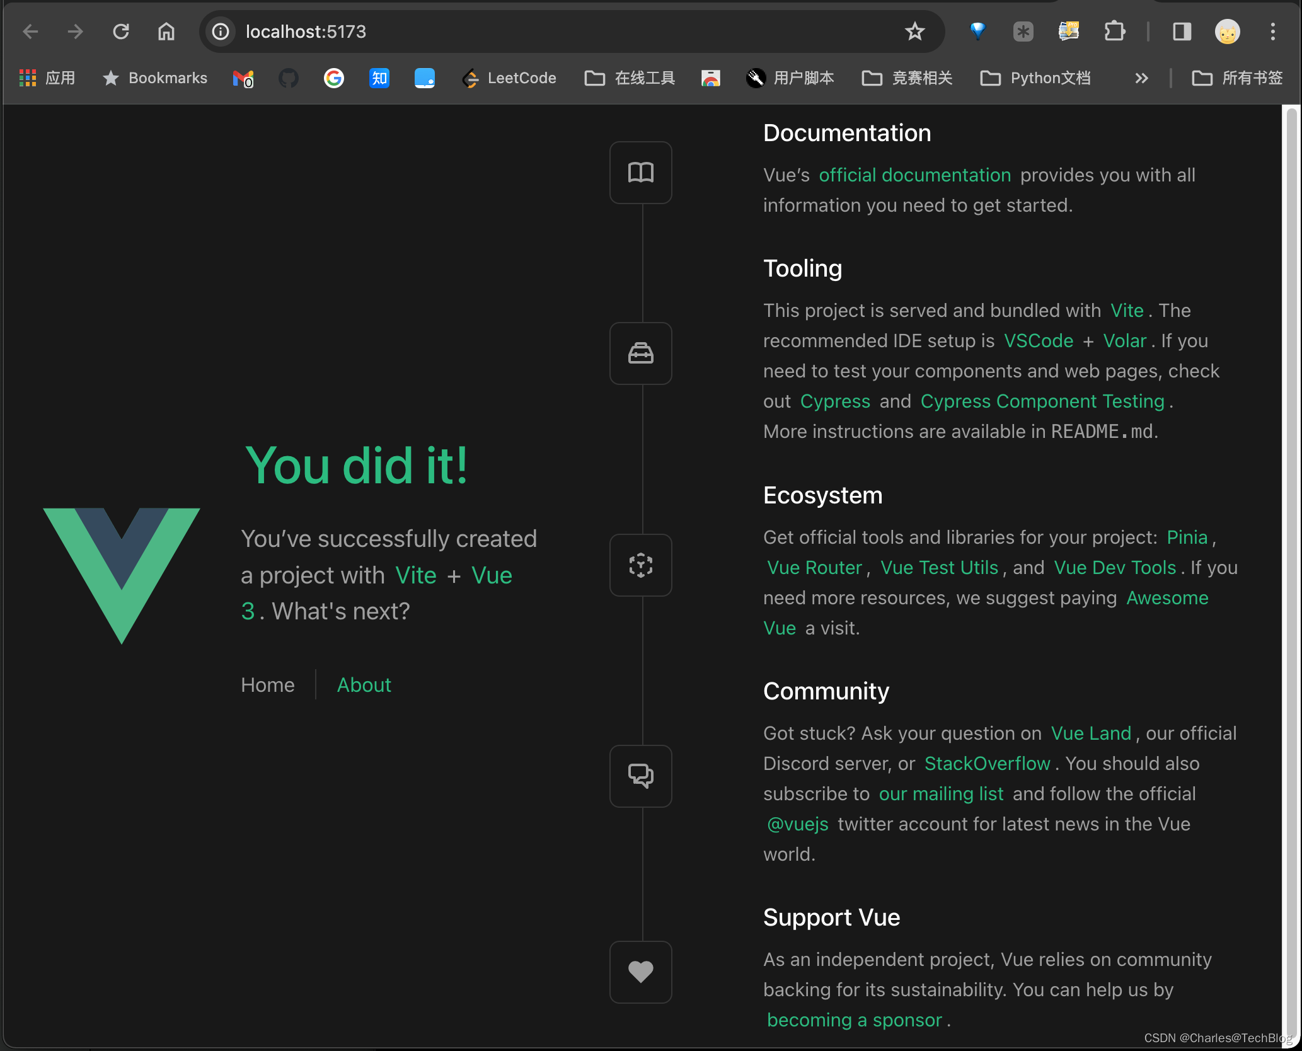
Task: Click the browser home icon
Action: click(166, 32)
